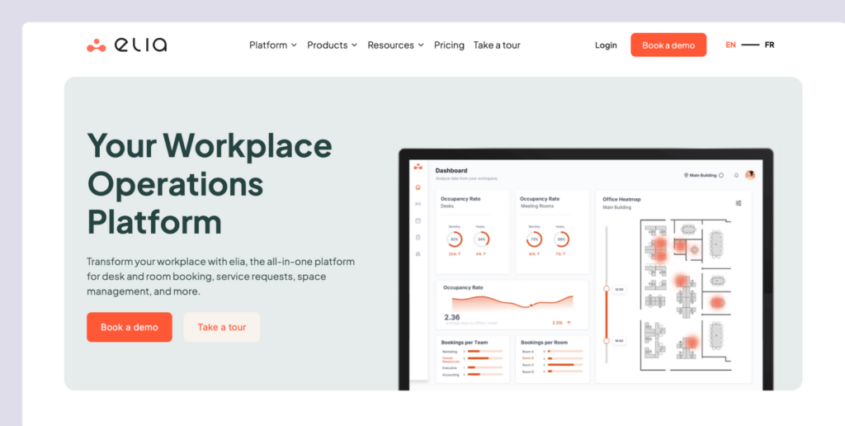Select the clipboard checklist icon in dashboard sidebar
This screenshot has width=845, height=426.
point(418,237)
